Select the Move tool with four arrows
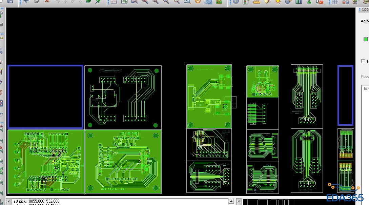Image resolution: width=369 pixels, height=205 pixels. (26, 1)
